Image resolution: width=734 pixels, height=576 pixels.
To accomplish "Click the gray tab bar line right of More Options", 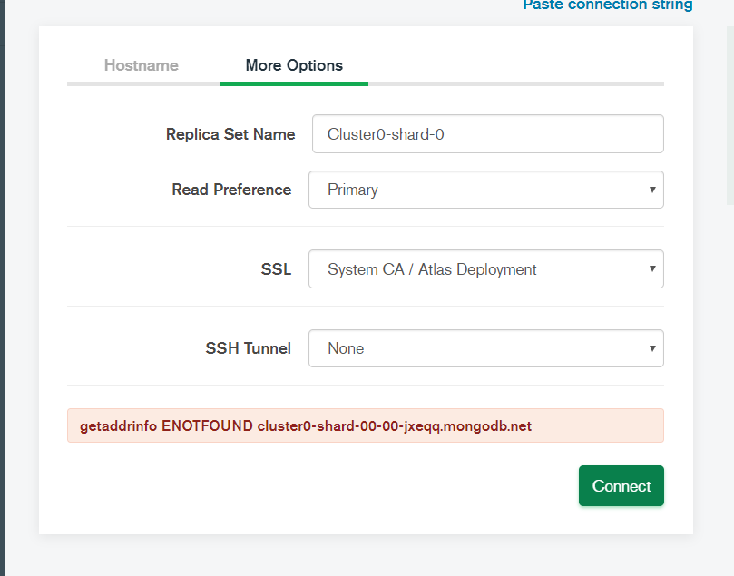I will click(515, 83).
